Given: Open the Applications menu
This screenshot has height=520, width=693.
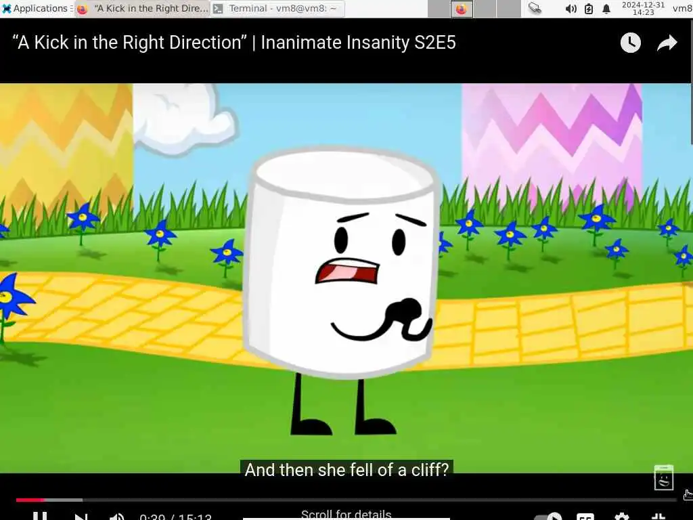Looking at the screenshot, I should pos(37,8).
